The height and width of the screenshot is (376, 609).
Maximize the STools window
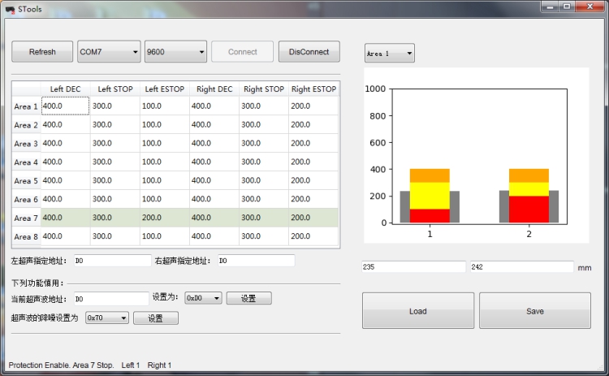[567, 6]
